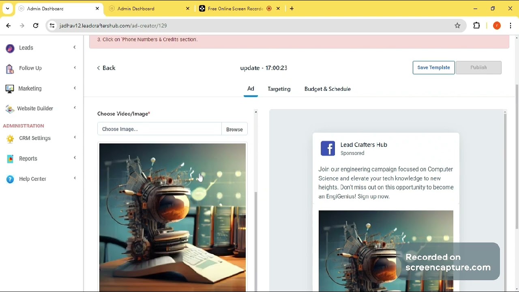Open the Chrome profile avatar
This screenshot has height=292, width=519.
click(x=497, y=26)
